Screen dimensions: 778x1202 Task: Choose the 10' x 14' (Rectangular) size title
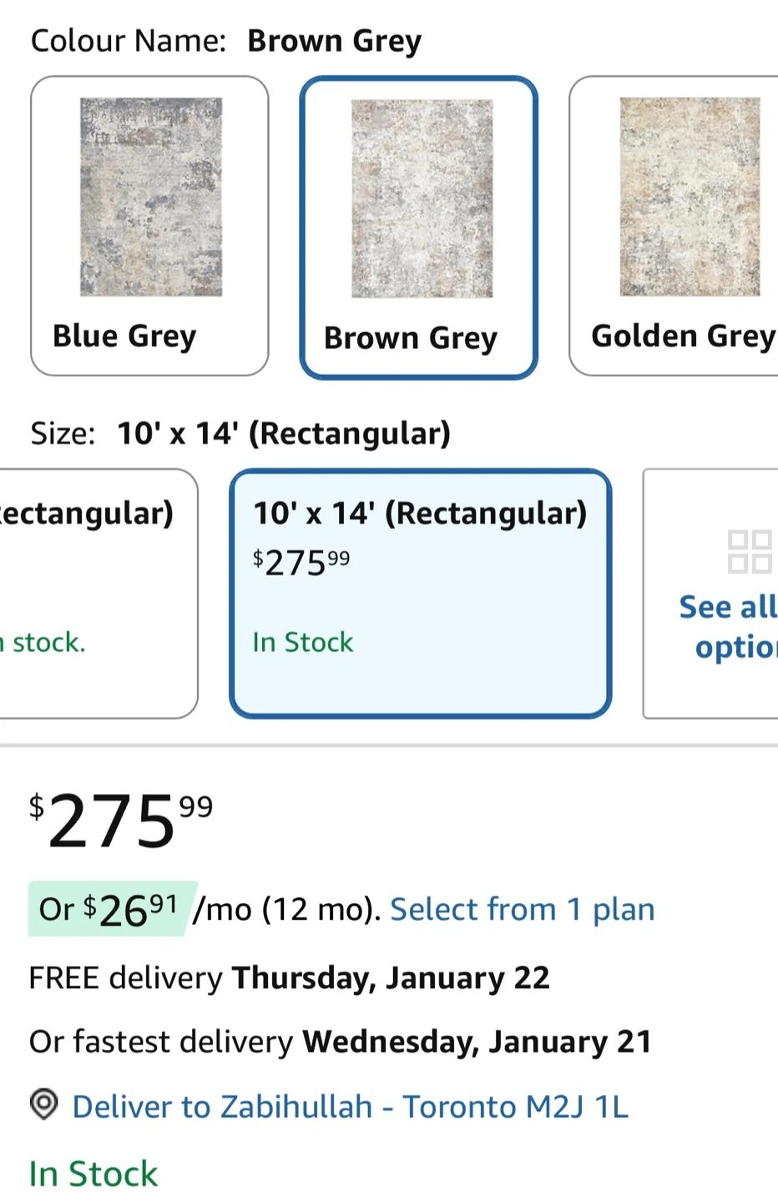click(x=420, y=513)
